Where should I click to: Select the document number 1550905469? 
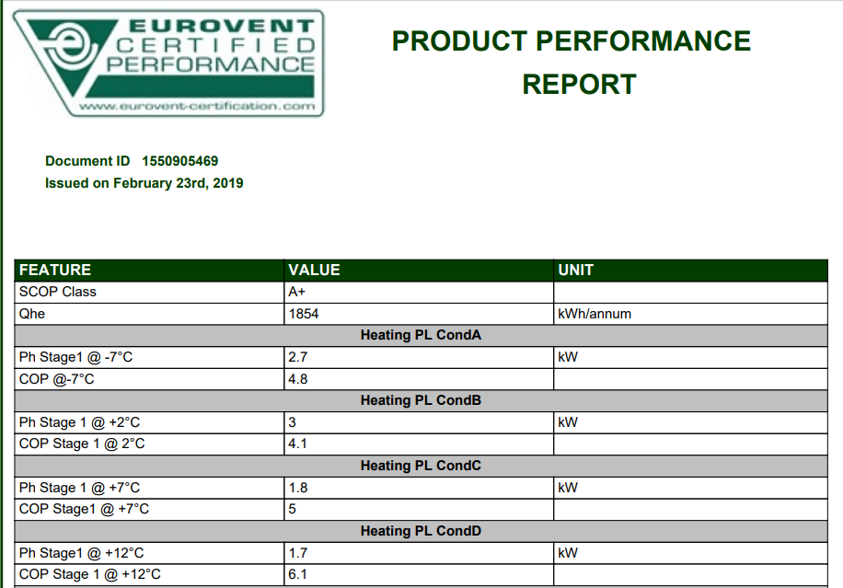pos(180,161)
